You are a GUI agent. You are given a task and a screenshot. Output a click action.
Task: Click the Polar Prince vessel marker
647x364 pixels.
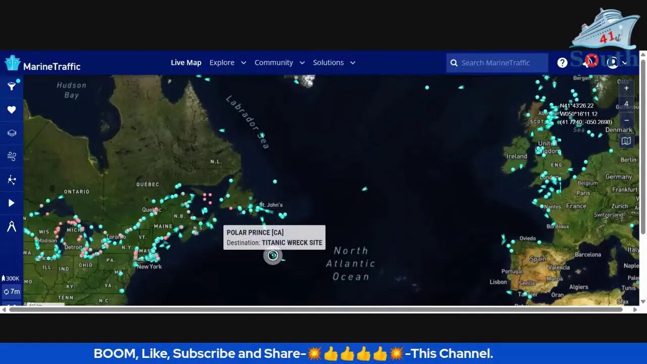click(x=272, y=255)
